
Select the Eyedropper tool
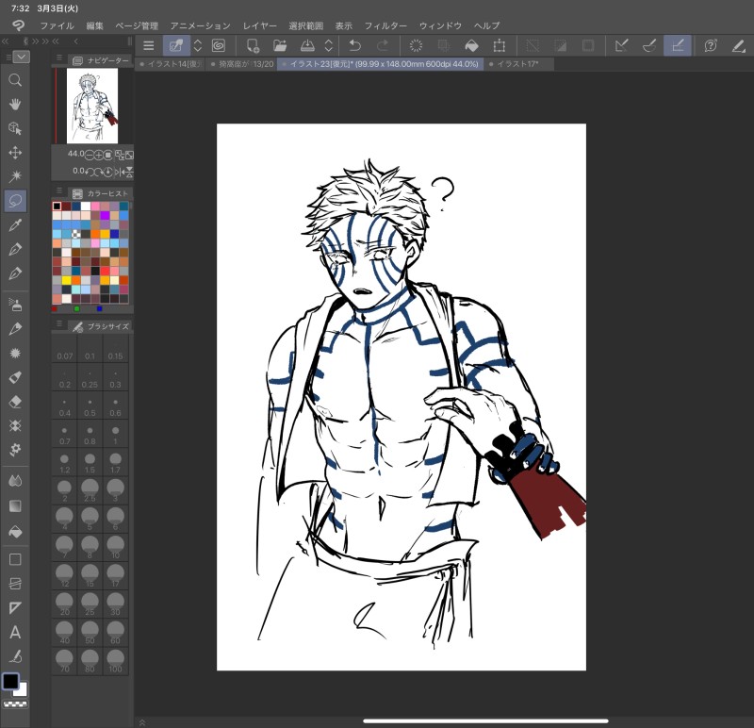[15, 224]
